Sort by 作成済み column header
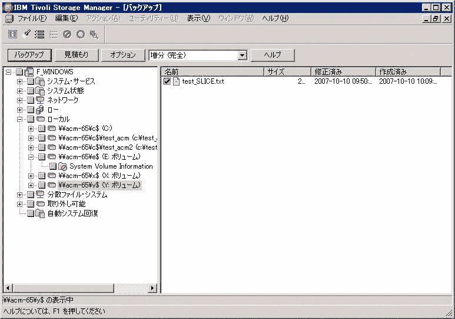455x319 pixels. pos(408,71)
